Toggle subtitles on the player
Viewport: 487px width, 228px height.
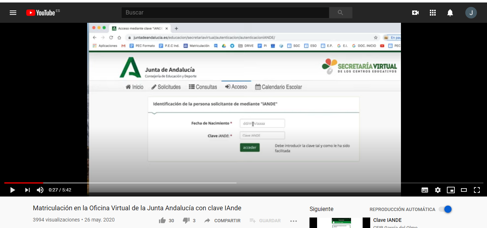tap(425, 190)
